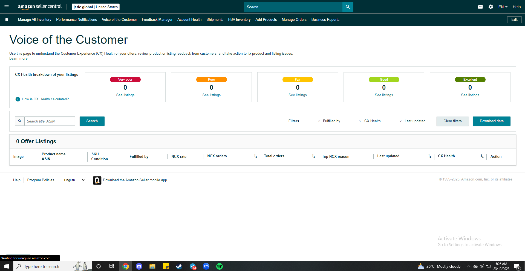This screenshot has width=525, height=271.
Task: Click the info icon beside CX Health calculated
Action: click(x=18, y=99)
